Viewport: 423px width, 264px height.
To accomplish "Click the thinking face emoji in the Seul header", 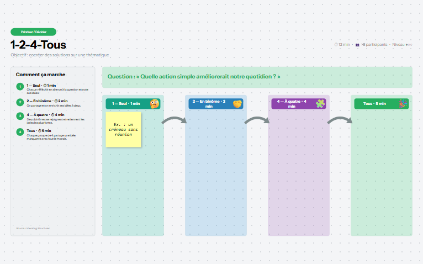I will 155,104.
